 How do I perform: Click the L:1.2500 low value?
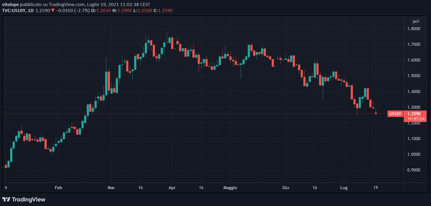[x=142, y=10]
